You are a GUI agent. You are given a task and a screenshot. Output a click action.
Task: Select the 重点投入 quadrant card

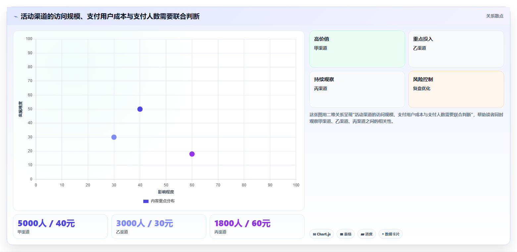point(456,49)
